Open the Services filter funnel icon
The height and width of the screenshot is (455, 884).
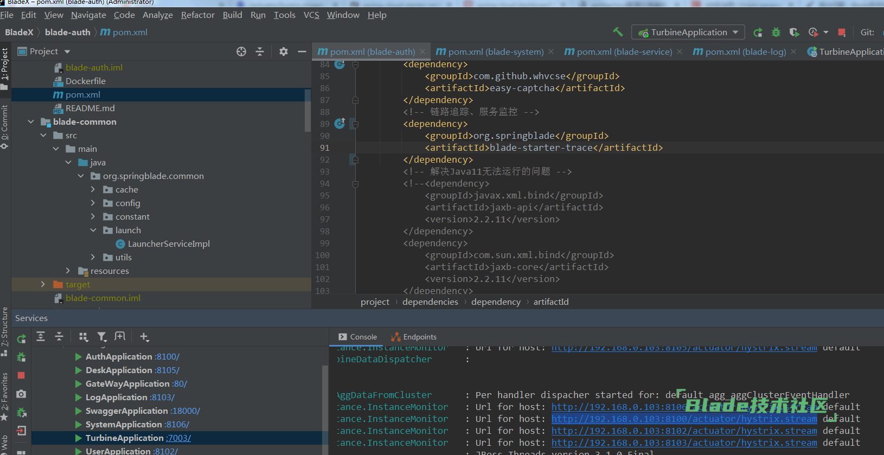[102, 337]
